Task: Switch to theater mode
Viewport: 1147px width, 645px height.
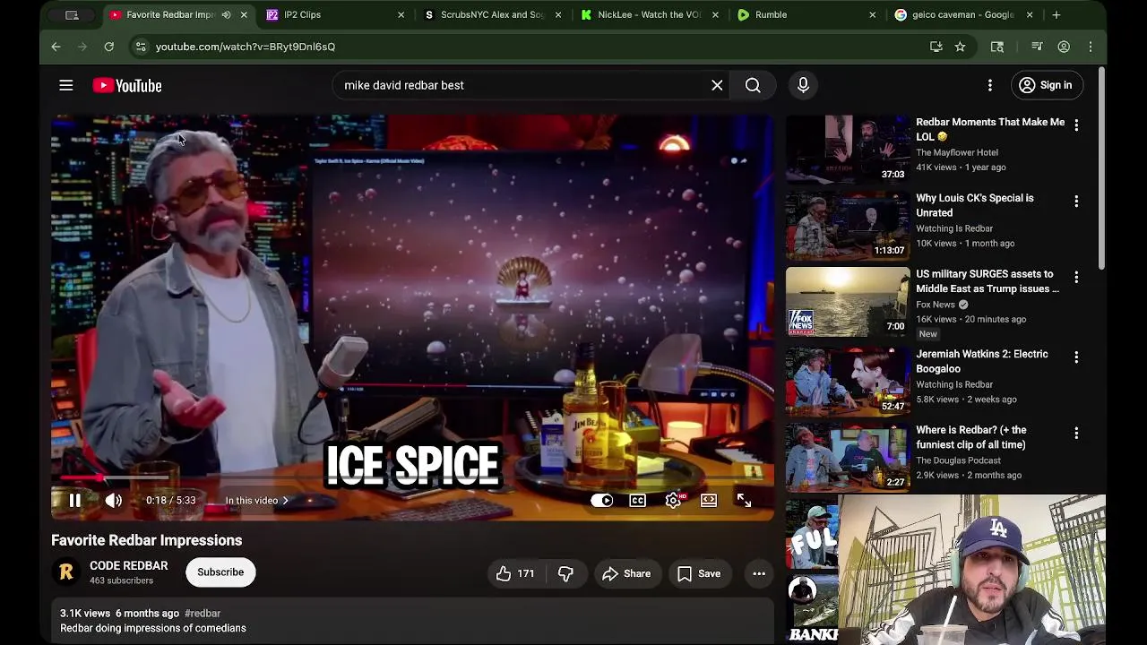Action: pyautogui.click(x=709, y=501)
